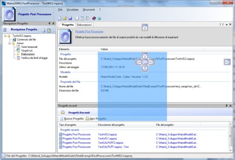The width and height of the screenshot is (235, 160).
Task: Click the large gear project icon in header
Action: point(10,14)
